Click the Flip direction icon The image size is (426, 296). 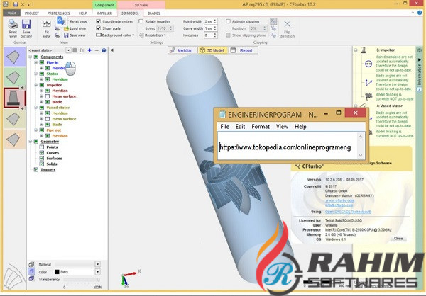287,24
